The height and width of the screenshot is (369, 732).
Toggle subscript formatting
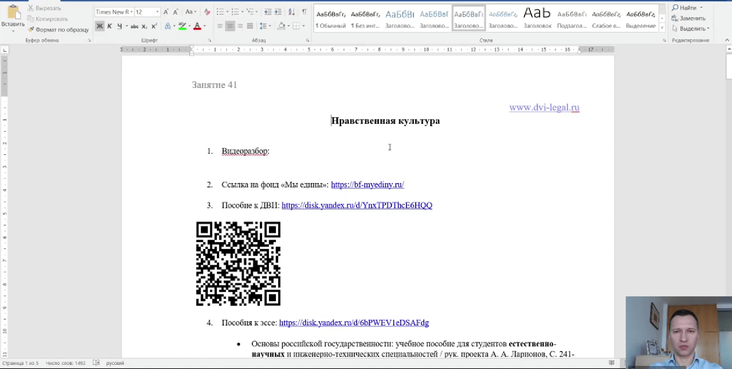(144, 26)
